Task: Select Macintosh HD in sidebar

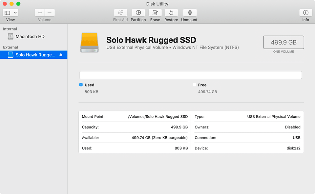Action: (30, 37)
